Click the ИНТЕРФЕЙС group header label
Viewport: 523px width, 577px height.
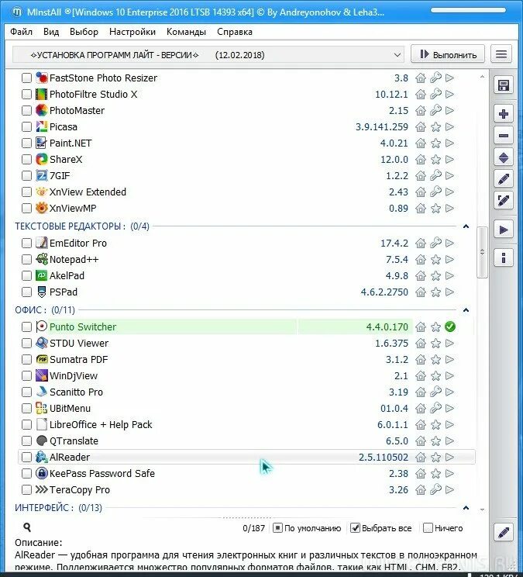tap(58, 508)
